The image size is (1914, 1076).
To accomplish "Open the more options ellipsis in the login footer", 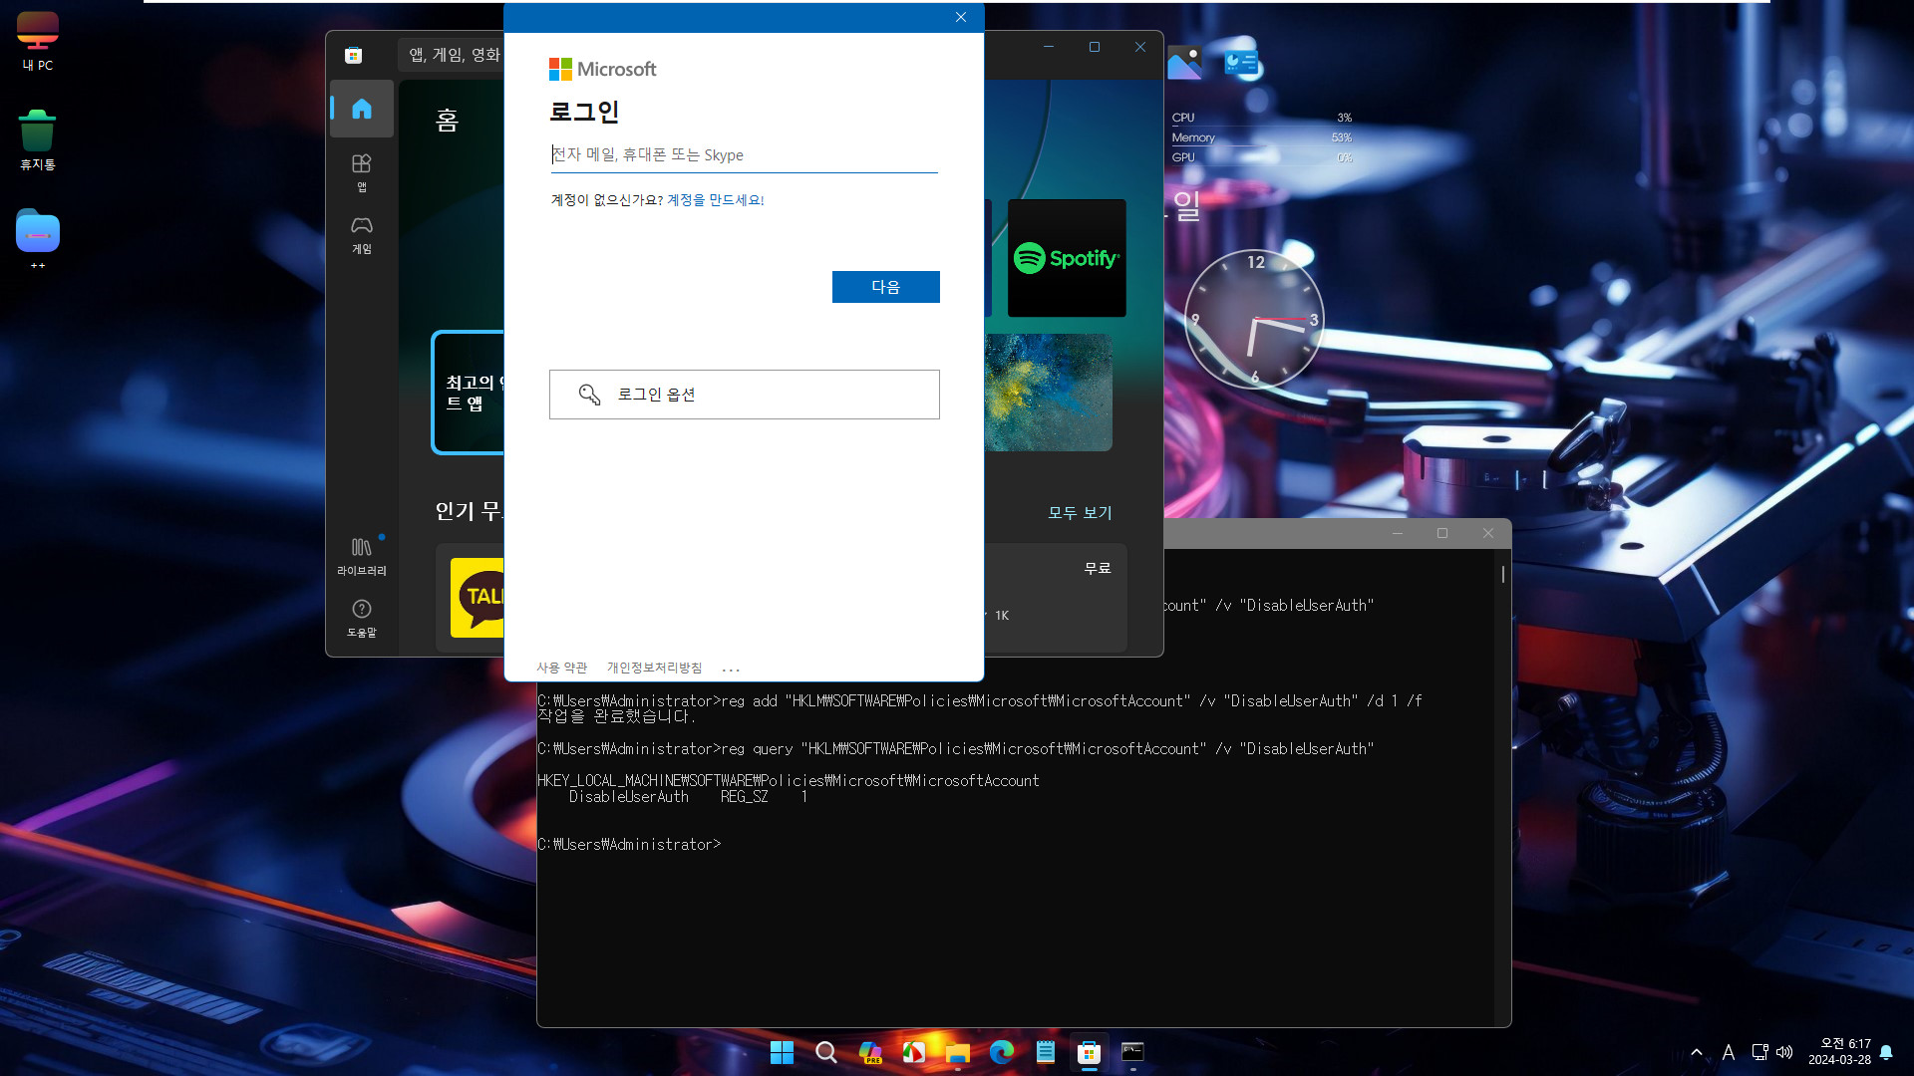I will pyautogui.click(x=731, y=669).
